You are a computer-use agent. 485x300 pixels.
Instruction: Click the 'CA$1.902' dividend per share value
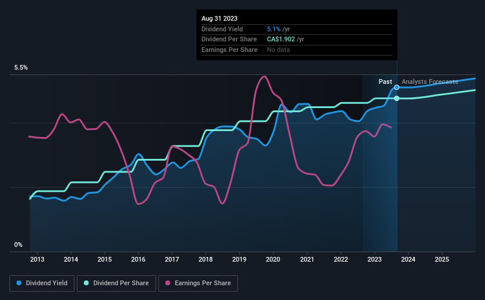point(281,40)
